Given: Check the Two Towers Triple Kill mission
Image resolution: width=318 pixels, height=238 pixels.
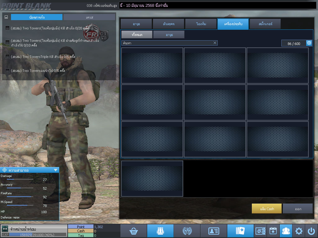Looking at the screenshot, I should point(7,56).
